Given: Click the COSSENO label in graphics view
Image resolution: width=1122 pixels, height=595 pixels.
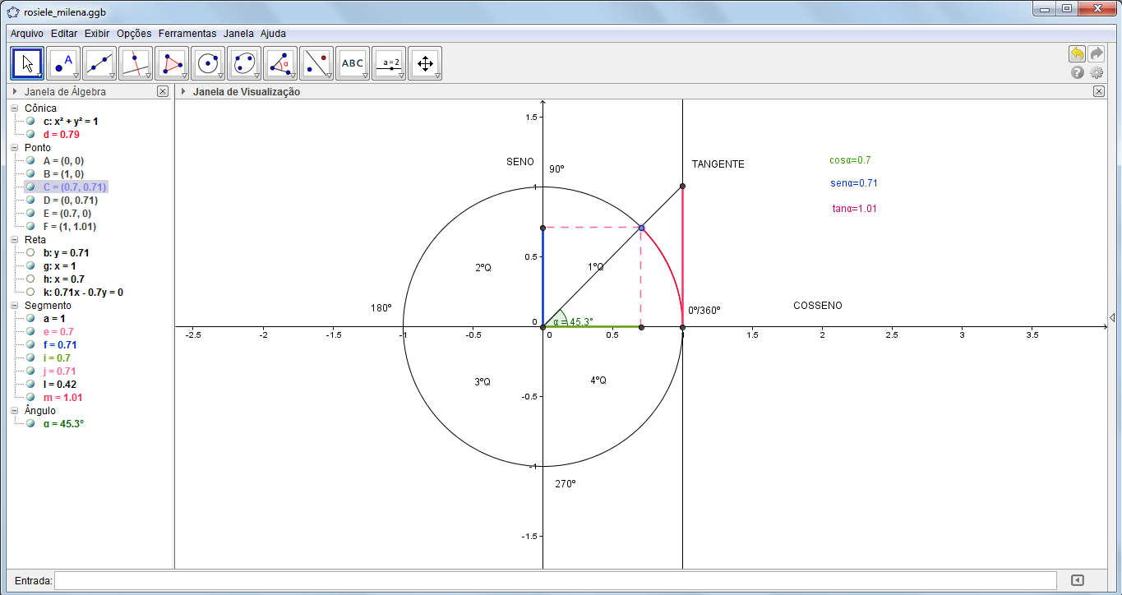Looking at the screenshot, I should (x=817, y=306).
